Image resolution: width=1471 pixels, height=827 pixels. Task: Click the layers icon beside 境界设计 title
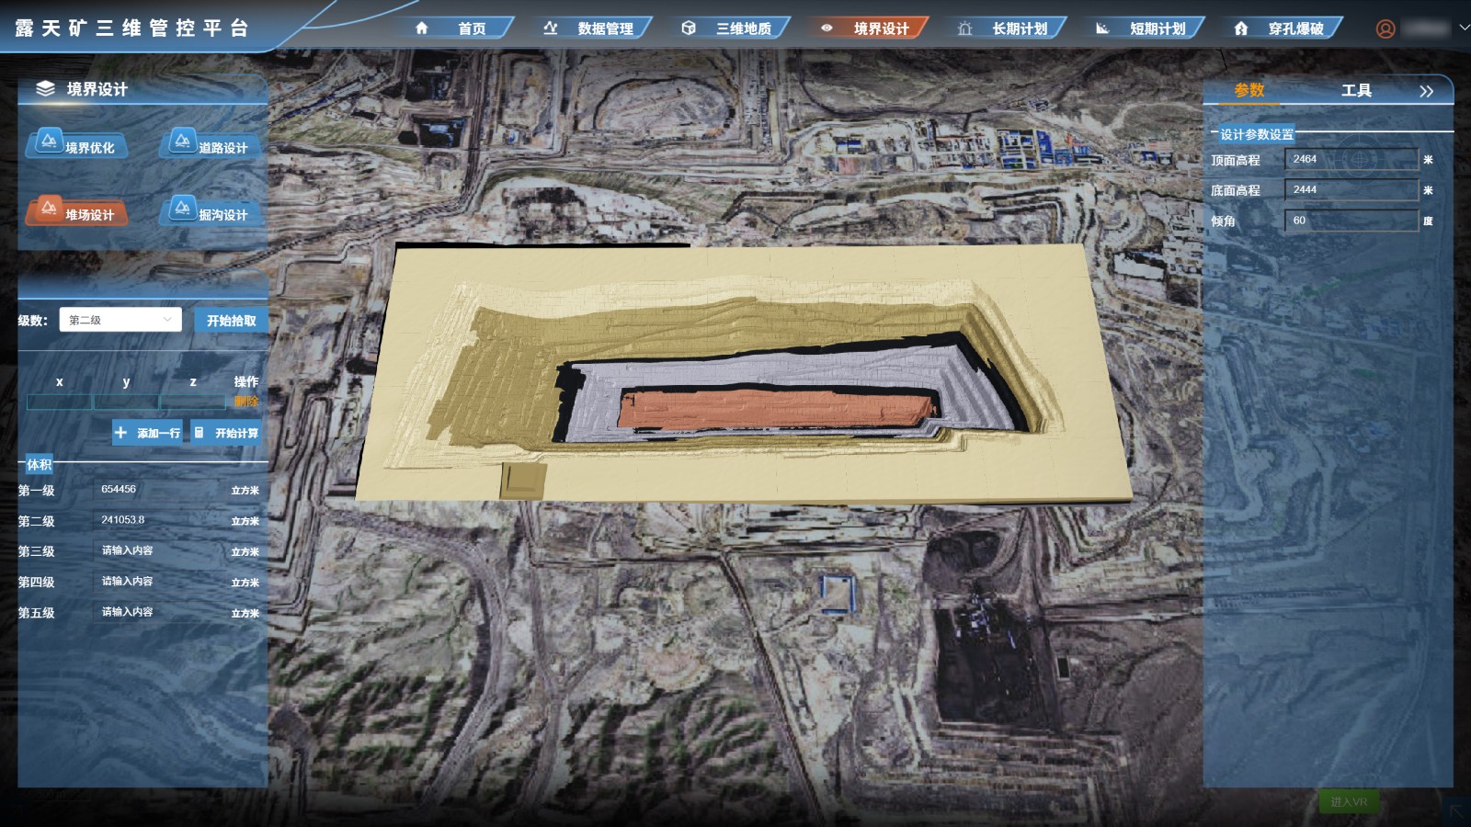45,89
